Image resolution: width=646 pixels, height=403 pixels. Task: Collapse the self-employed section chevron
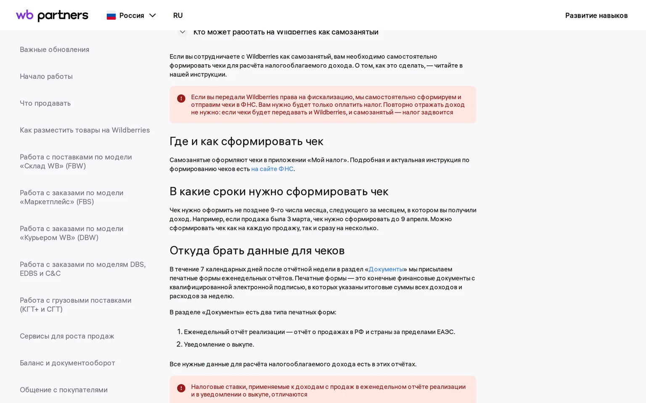pos(183,32)
